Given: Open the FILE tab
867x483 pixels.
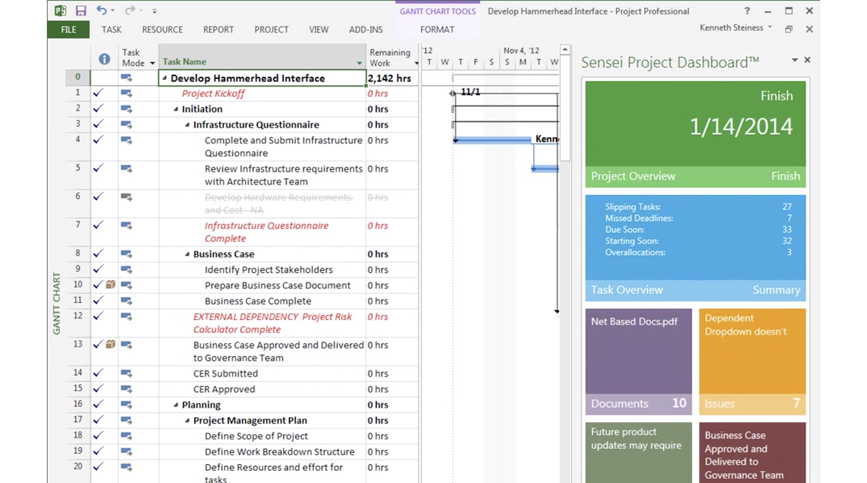Looking at the screenshot, I should [68, 29].
